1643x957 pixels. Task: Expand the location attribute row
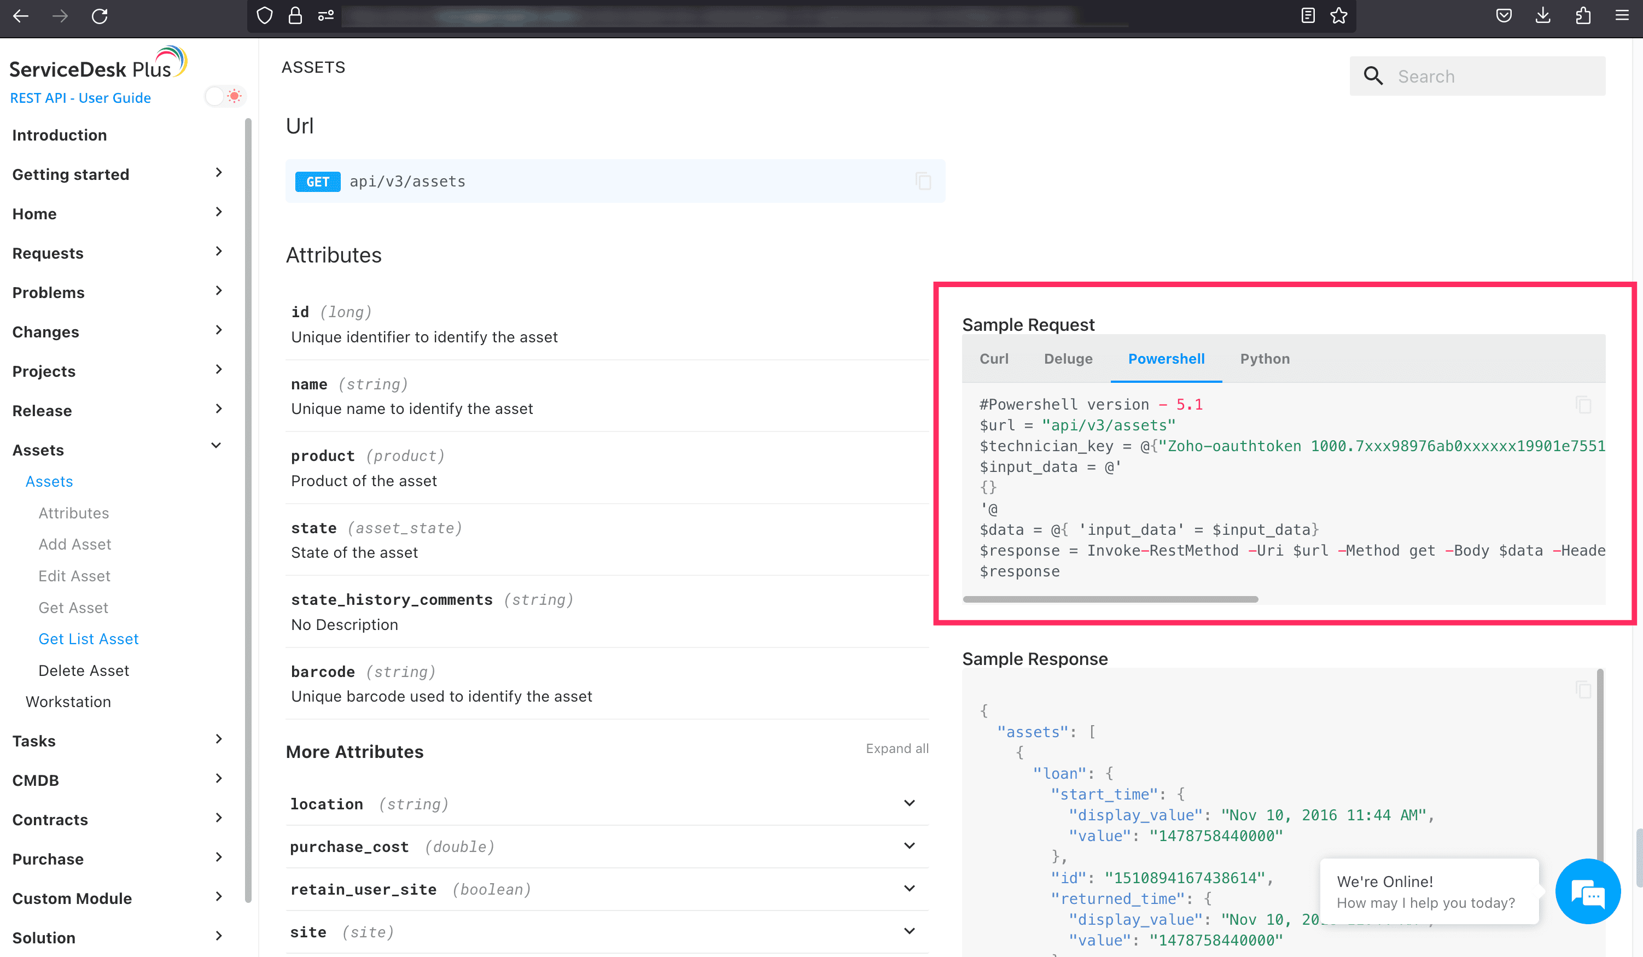pyautogui.click(x=909, y=803)
